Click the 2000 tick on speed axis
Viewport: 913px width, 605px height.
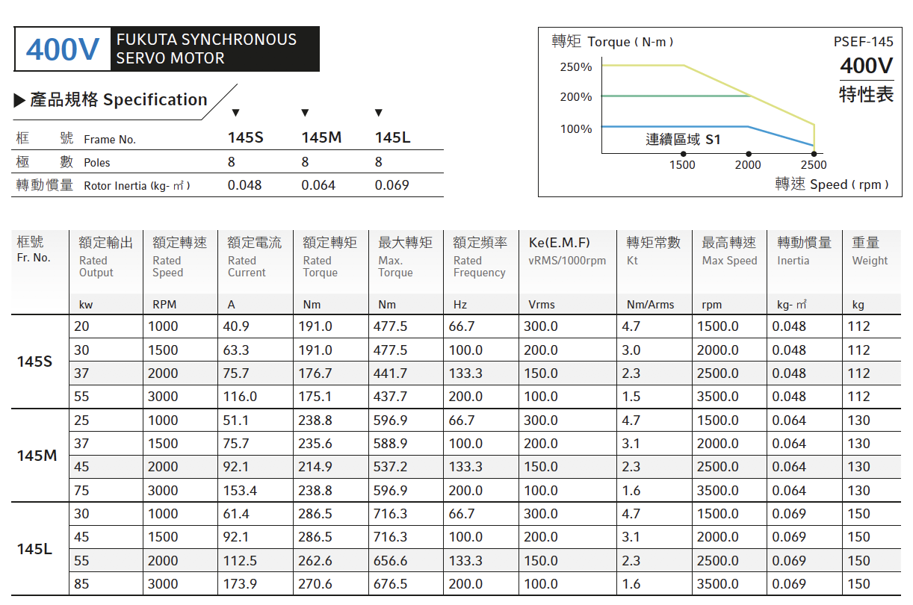748,165
